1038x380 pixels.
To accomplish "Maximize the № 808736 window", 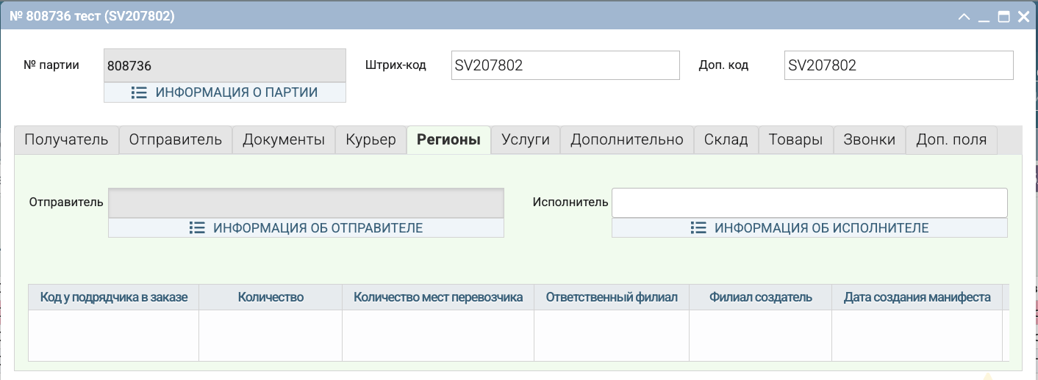I will point(1003,16).
